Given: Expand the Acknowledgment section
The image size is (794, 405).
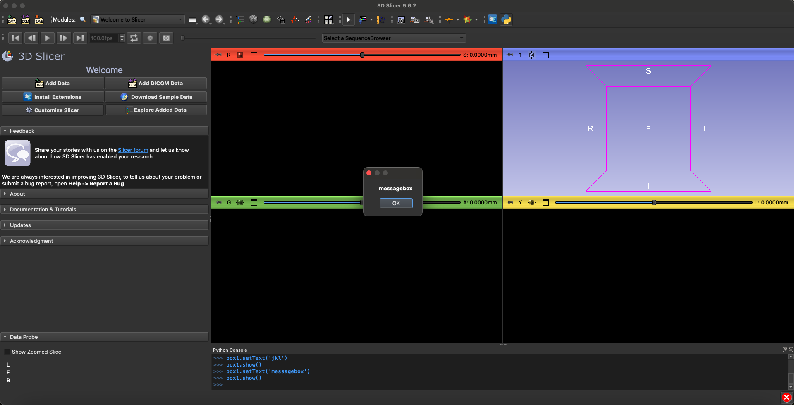Looking at the screenshot, I should coord(31,241).
